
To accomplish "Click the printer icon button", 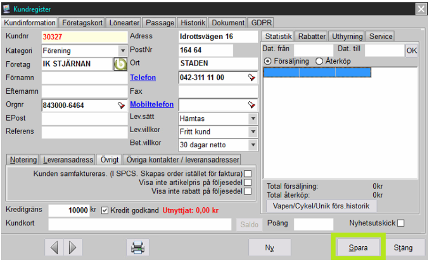I will pos(137,247).
